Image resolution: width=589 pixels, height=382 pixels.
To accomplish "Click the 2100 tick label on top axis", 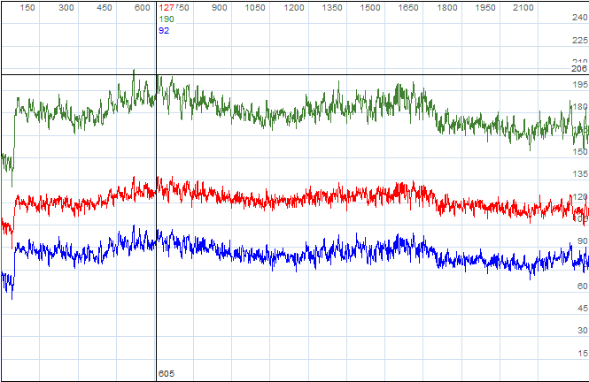I will pyautogui.click(x=523, y=8).
